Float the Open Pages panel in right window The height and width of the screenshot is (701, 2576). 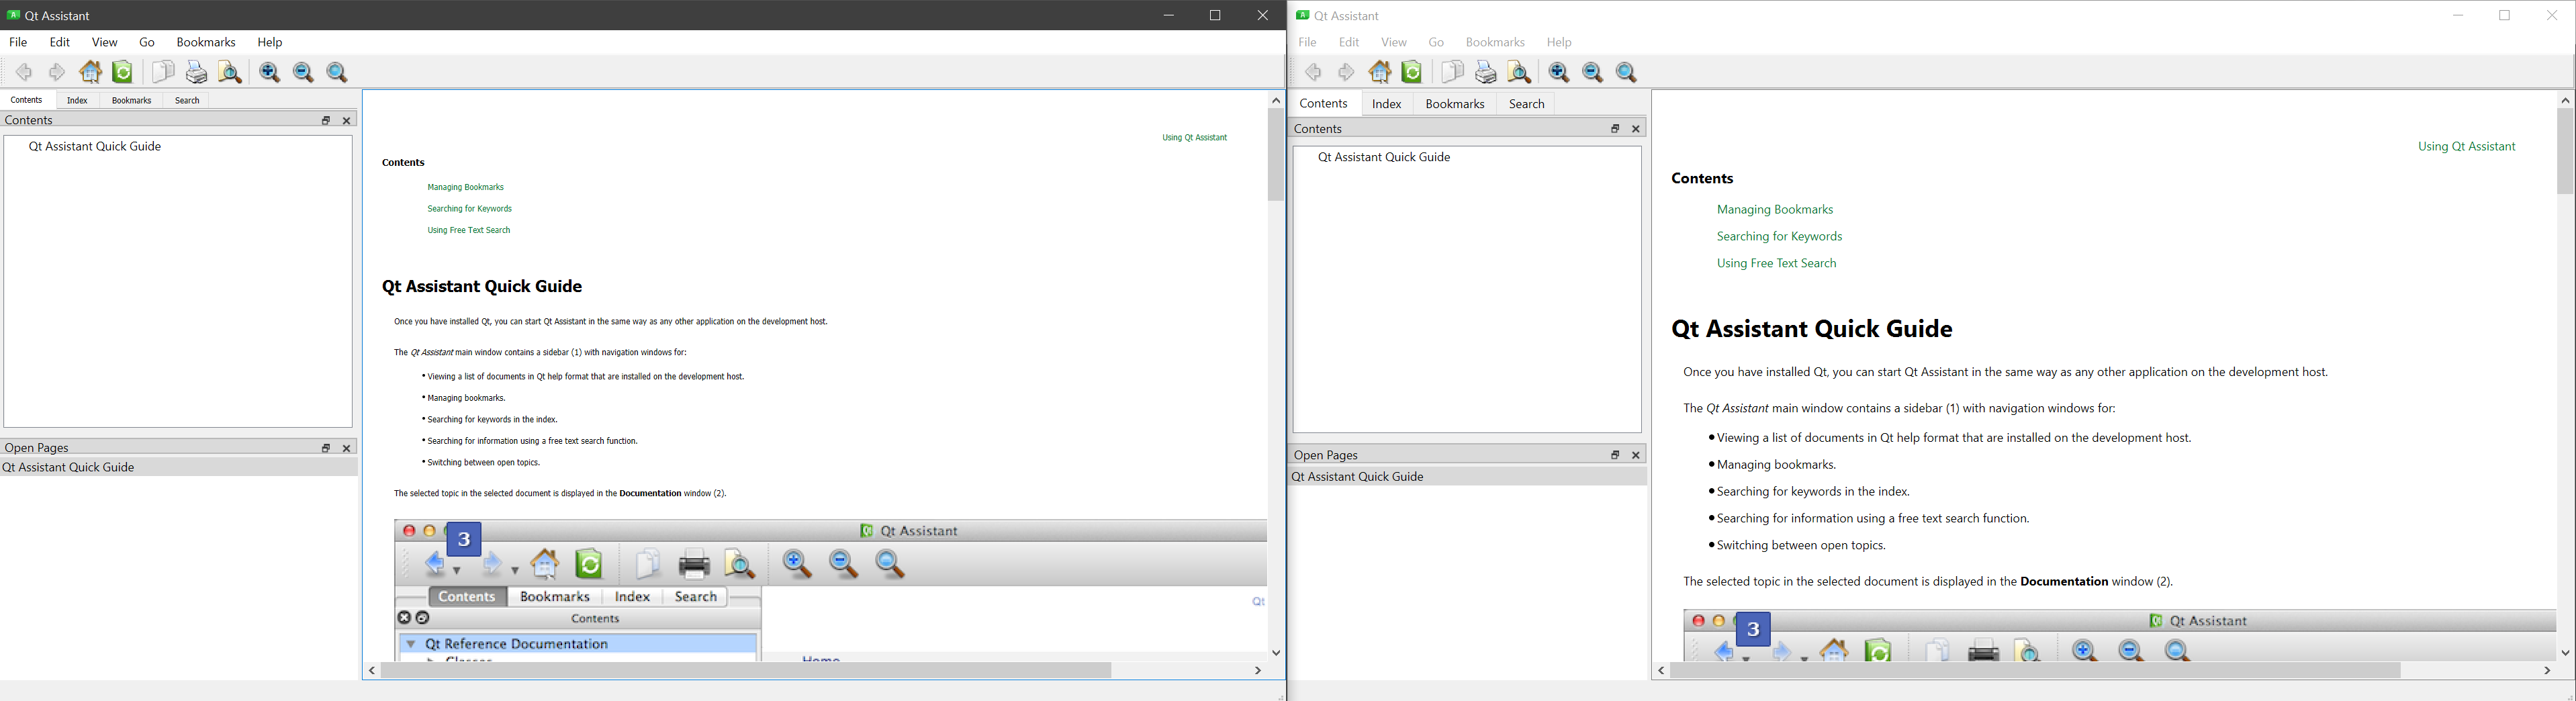click(1614, 455)
